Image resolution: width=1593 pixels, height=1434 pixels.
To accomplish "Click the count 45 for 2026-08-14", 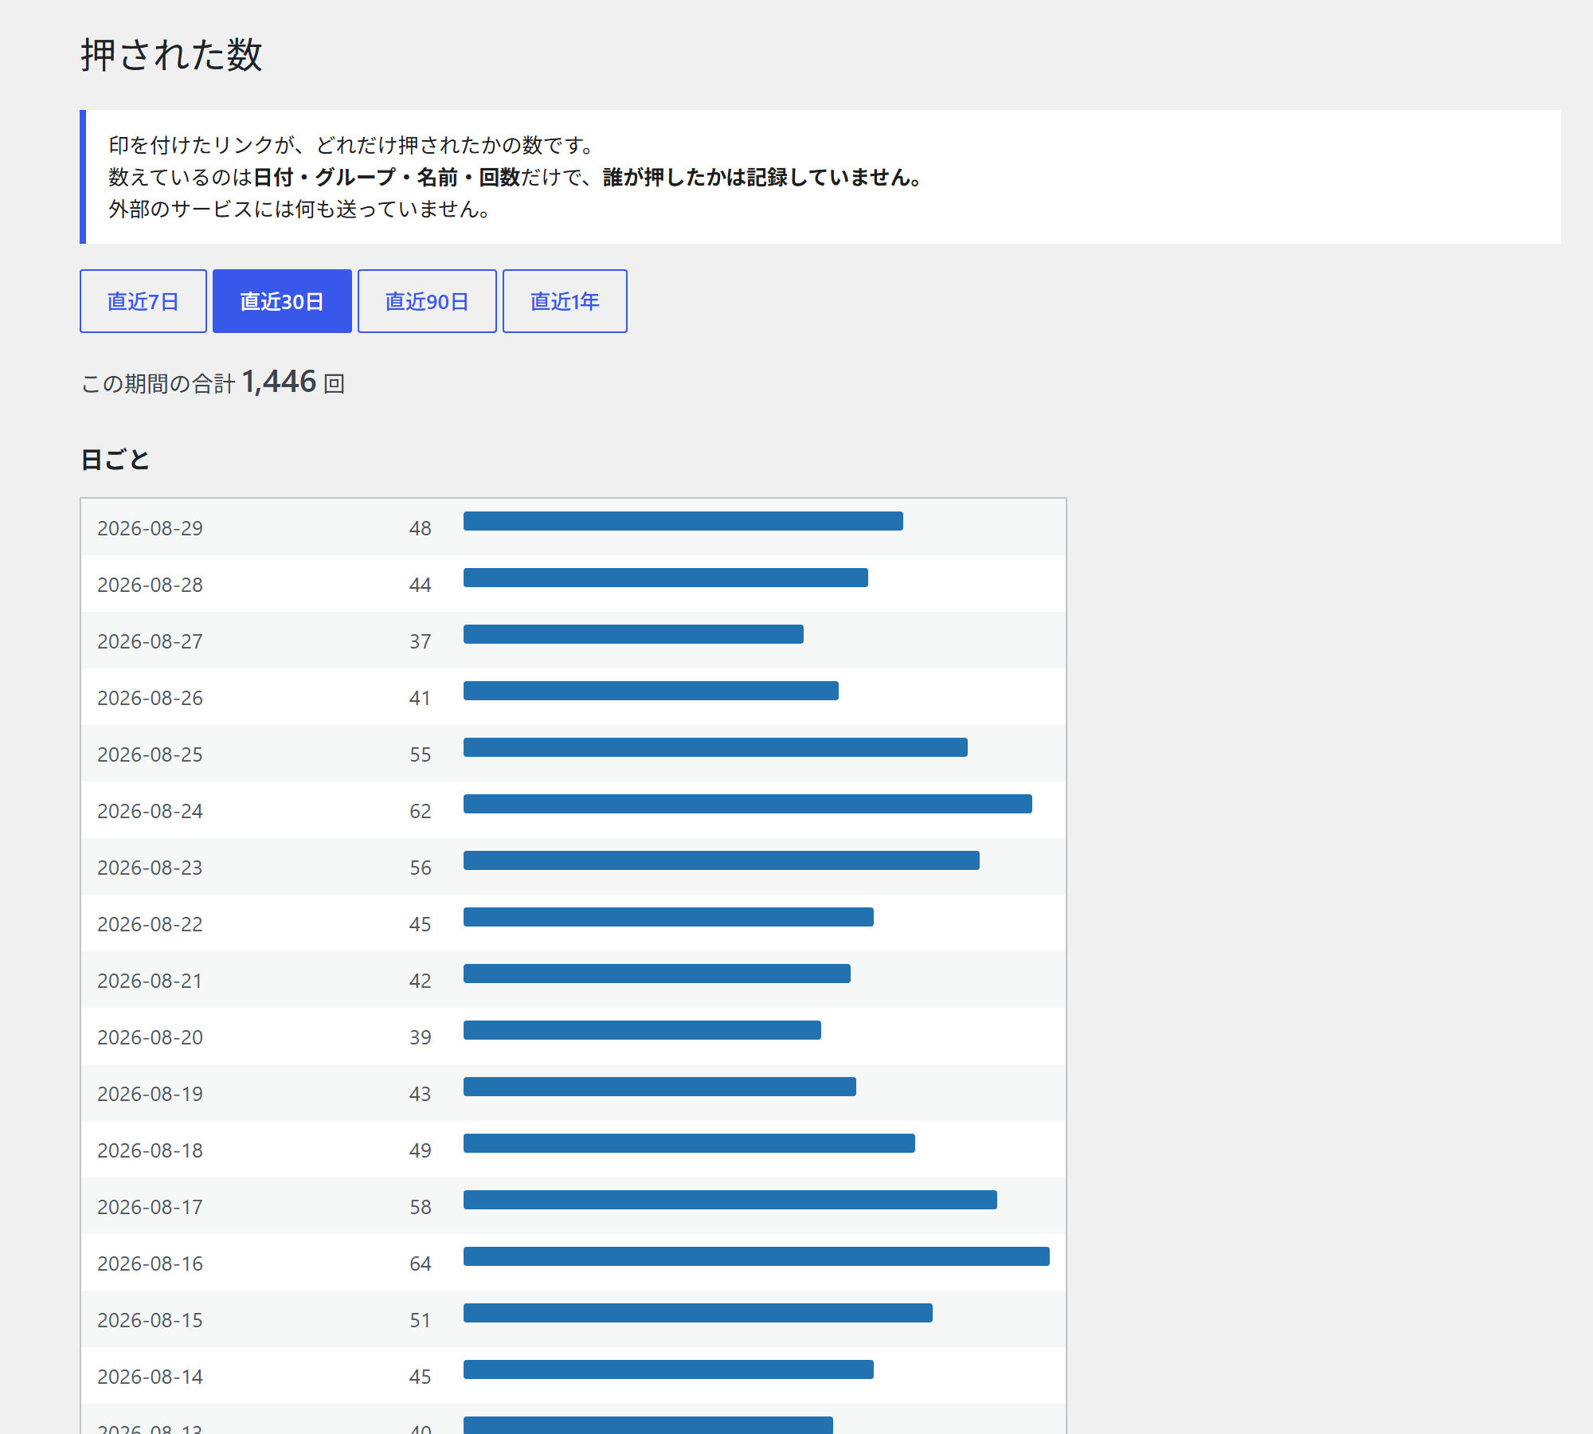I will pyautogui.click(x=421, y=1377).
